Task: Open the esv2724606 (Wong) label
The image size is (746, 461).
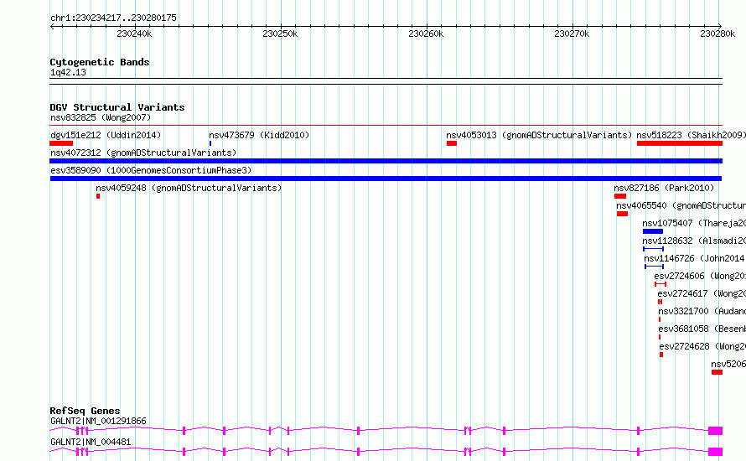Action: coord(699,276)
